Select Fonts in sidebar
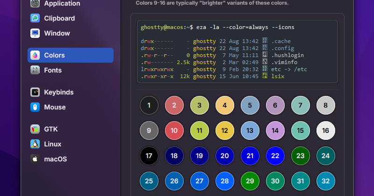 pyautogui.click(x=53, y=70)
